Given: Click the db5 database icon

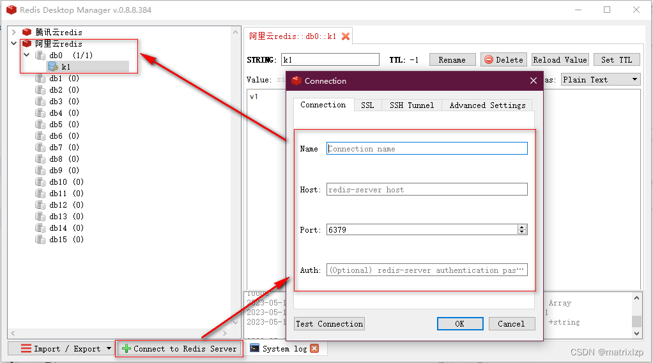Looking at the screenshot, I should pos(40,125).
